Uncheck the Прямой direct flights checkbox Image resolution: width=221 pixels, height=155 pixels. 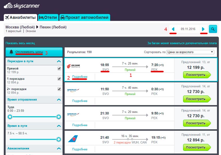coord(59,69)
